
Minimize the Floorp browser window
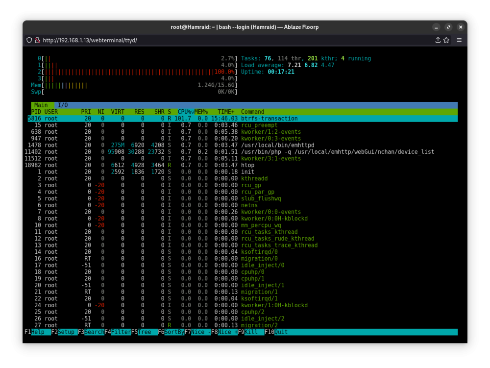click(x=436, y=27)
